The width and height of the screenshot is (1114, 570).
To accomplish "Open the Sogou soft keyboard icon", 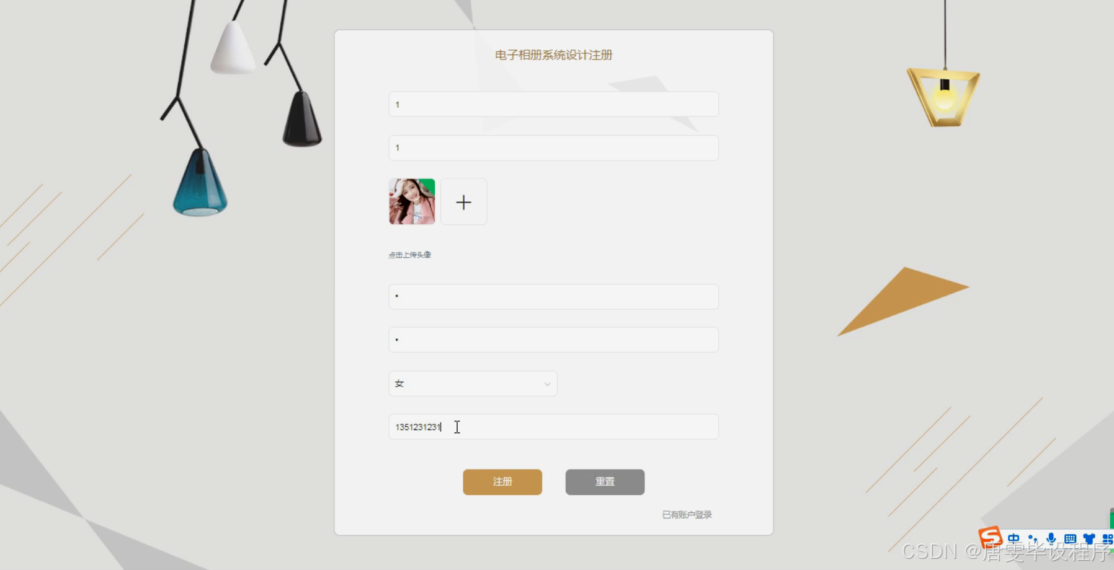I will pyautogui.click(x=1070, y=538).
